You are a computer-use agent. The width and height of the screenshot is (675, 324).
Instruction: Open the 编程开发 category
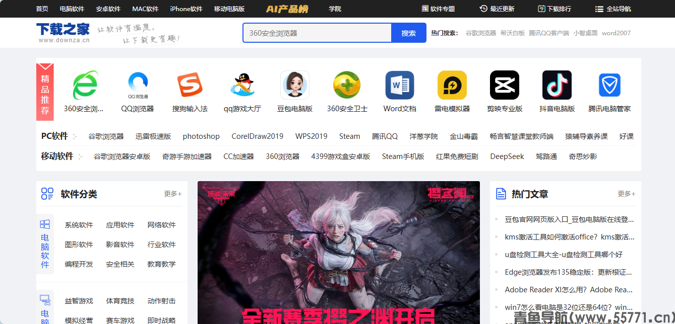point(79,264)
